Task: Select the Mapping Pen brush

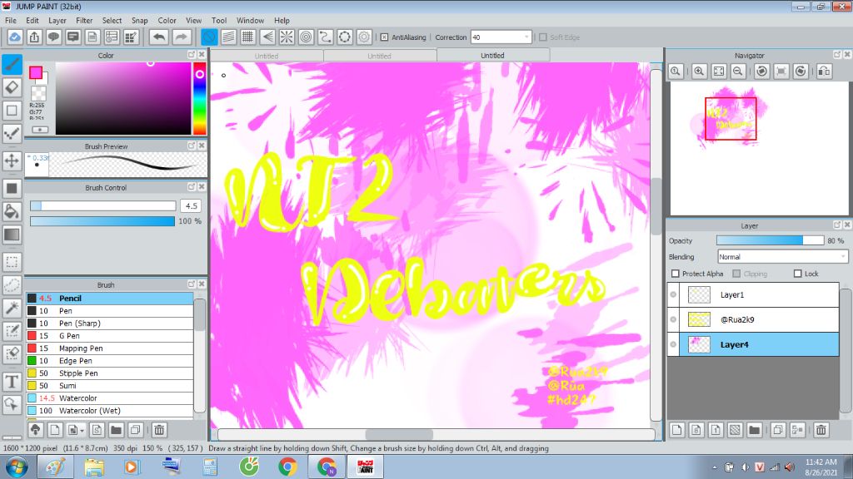Action: 109,348
